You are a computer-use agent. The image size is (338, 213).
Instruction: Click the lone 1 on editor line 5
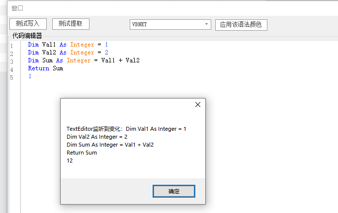click(x=30, y=76)
